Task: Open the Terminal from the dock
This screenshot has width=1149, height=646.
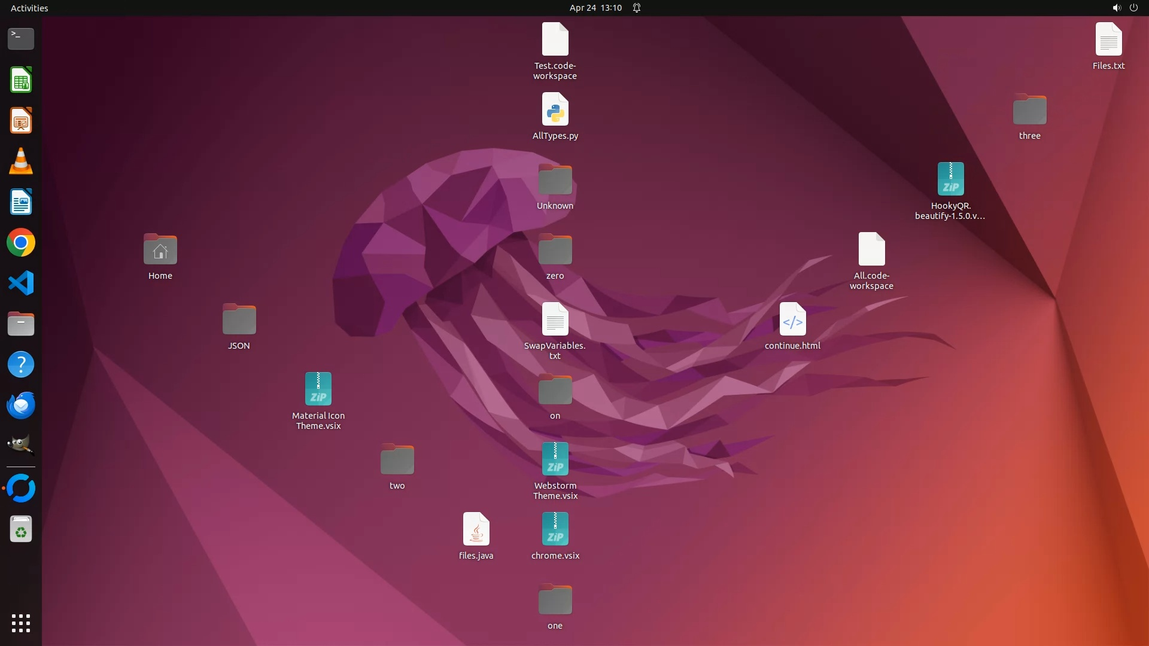Action: point(21,39)
